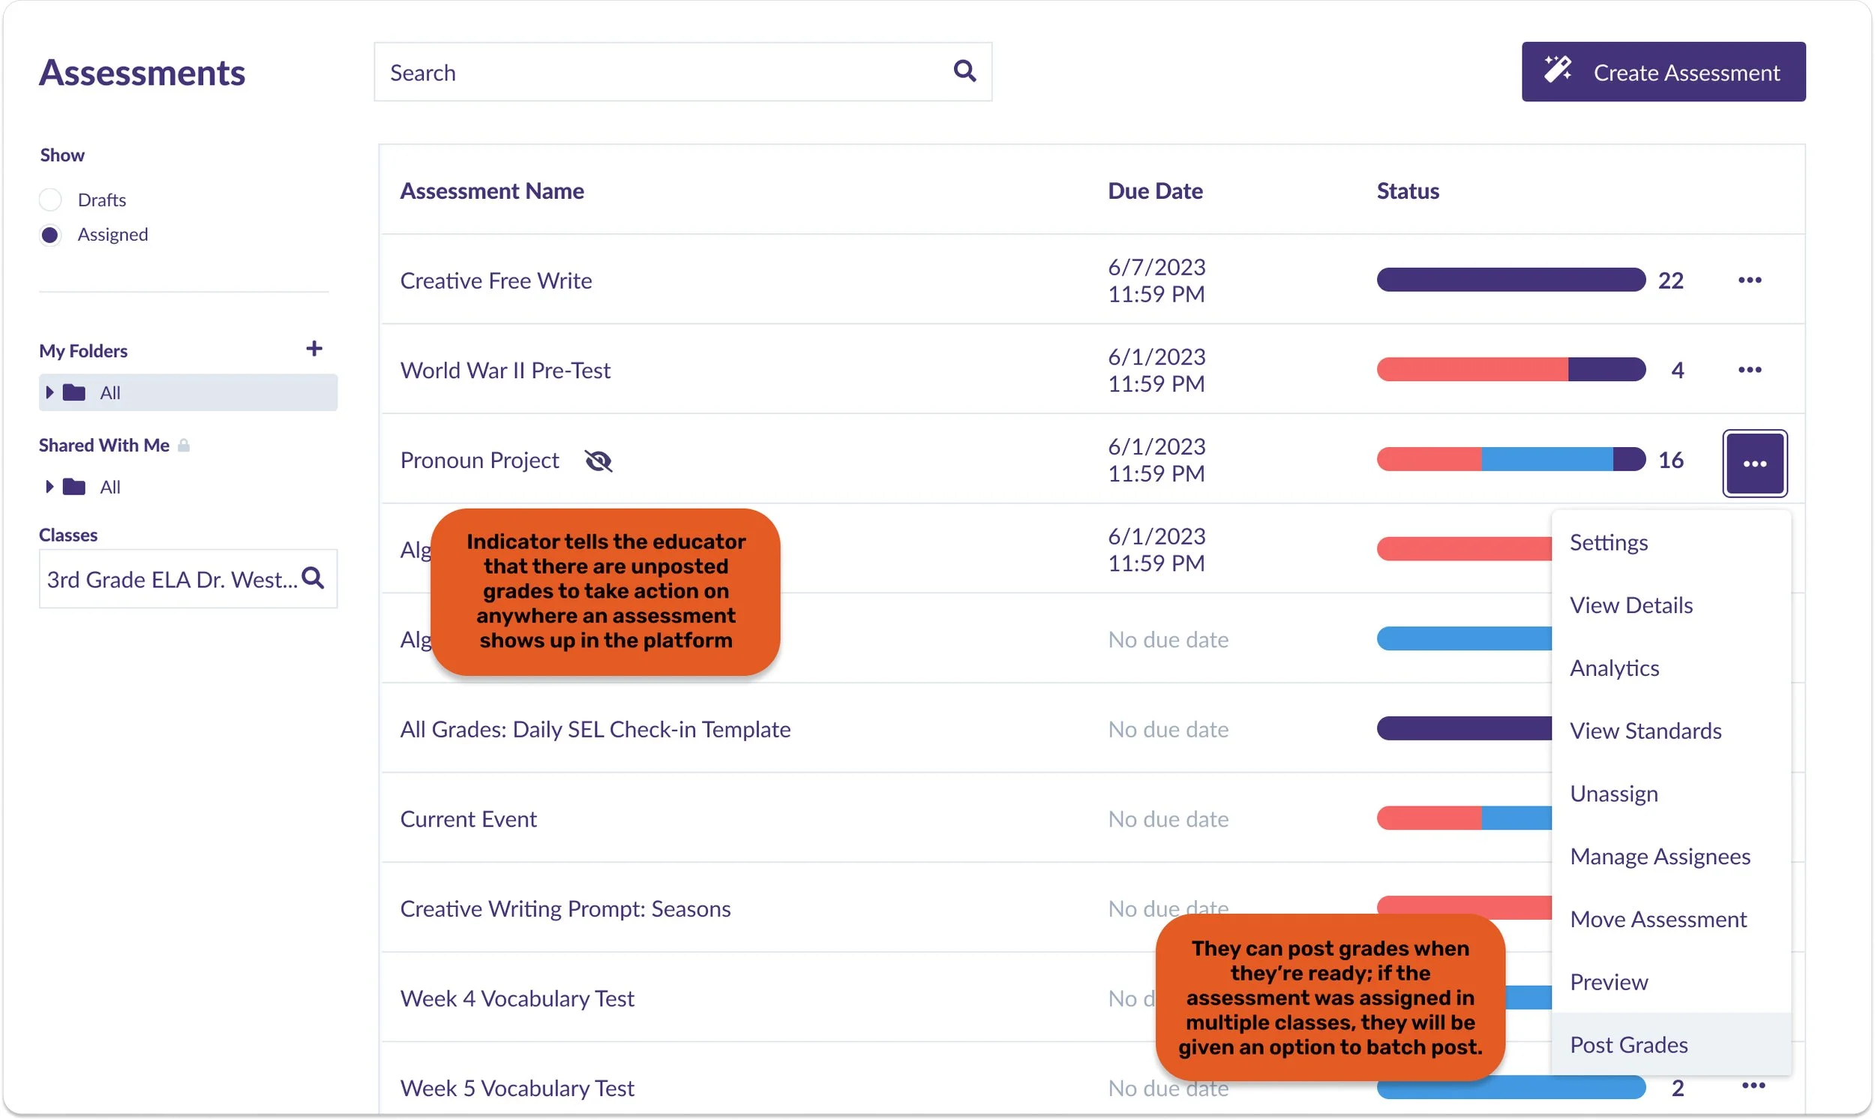Click the lock icon beside Shared With Me
1875x1120 pixels.
pos(183,446)
